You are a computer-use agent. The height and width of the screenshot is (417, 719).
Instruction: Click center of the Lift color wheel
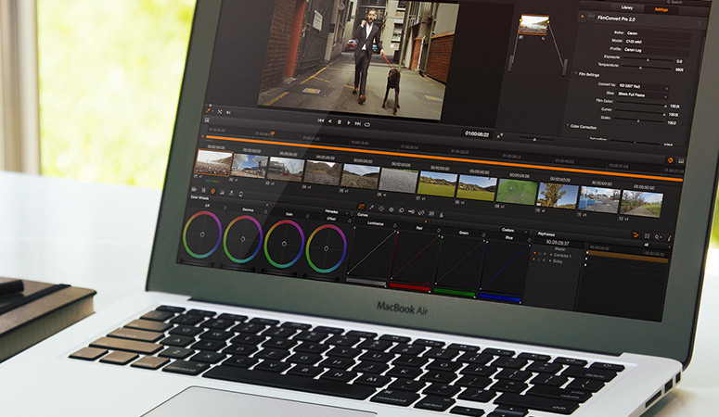coord(202,234)
